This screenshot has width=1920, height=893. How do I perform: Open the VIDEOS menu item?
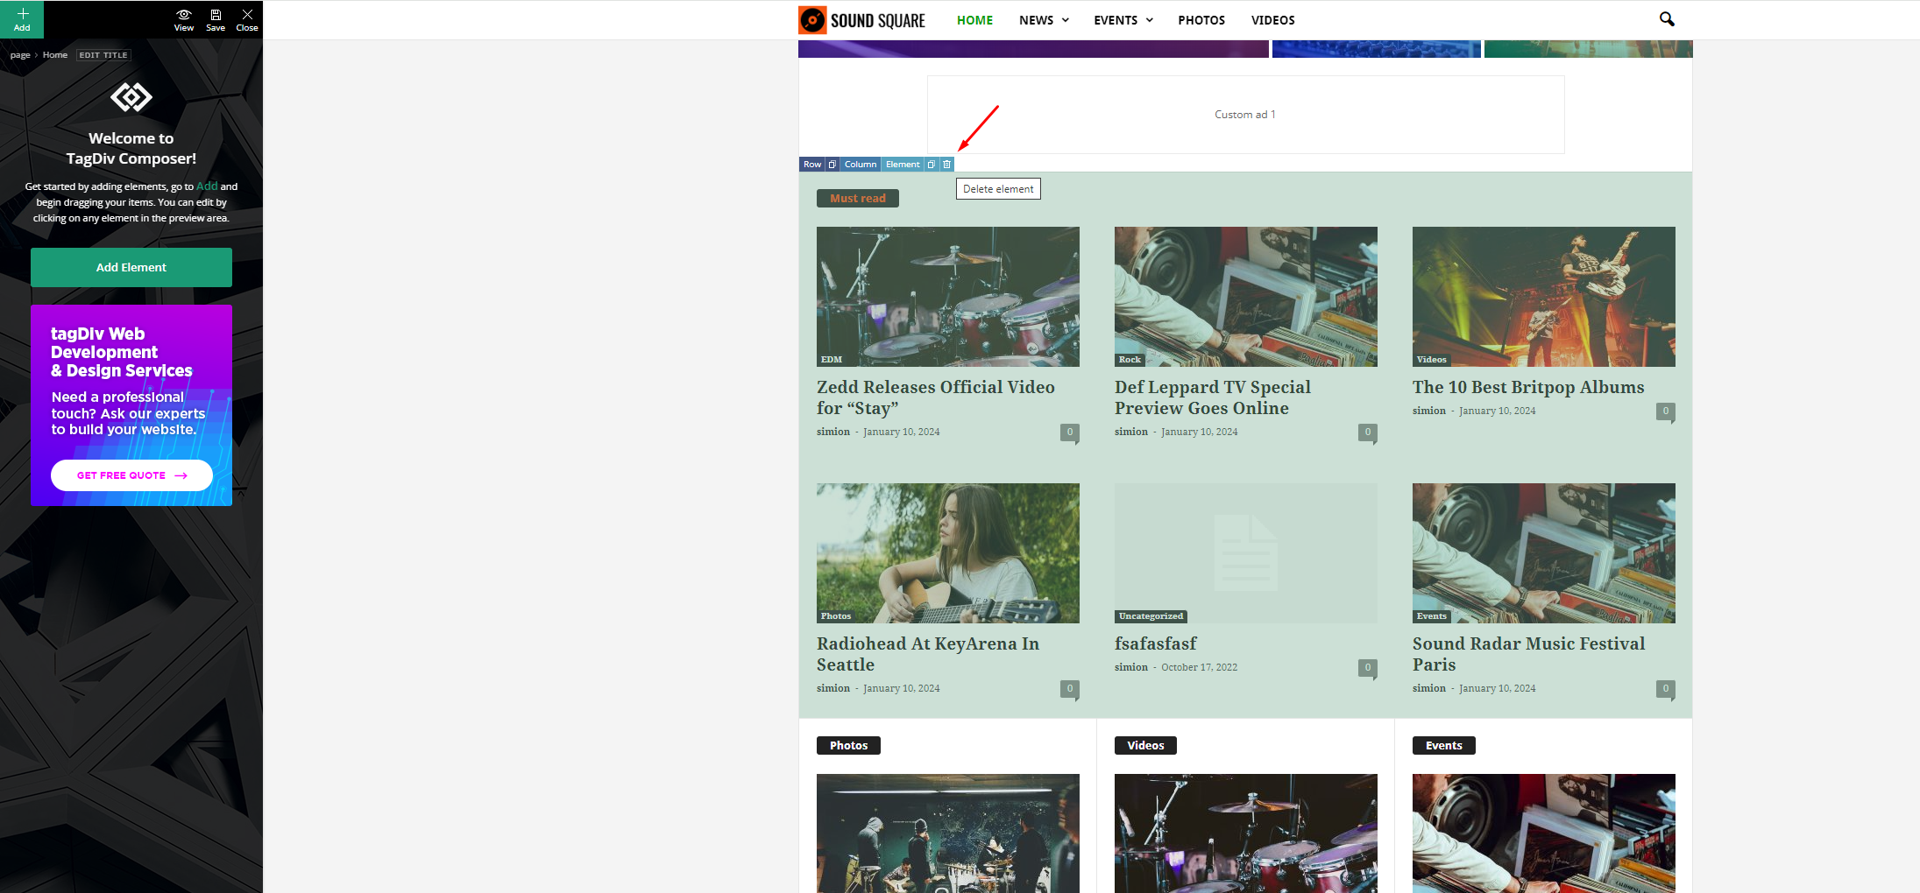[x=1272, y=20]
